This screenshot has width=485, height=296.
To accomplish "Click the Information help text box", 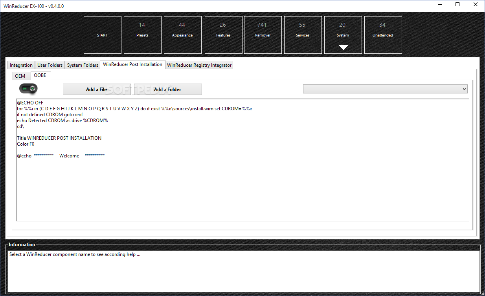I will pyautogui.click(x=244, y=271).
